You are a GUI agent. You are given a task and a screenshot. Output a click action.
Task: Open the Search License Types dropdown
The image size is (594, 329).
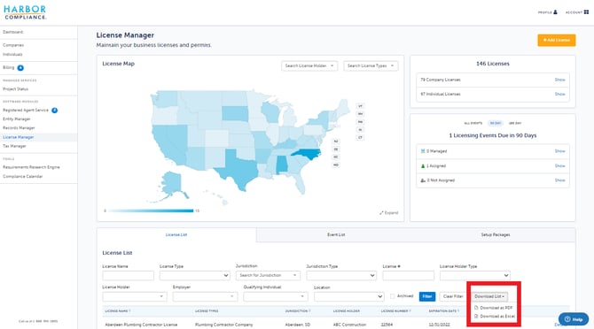(371, 65)
